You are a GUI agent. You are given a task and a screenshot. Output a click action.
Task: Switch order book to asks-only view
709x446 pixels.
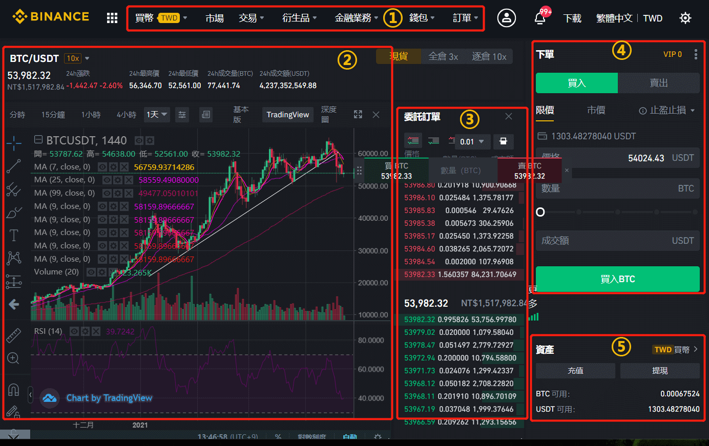tap(452, 141)
